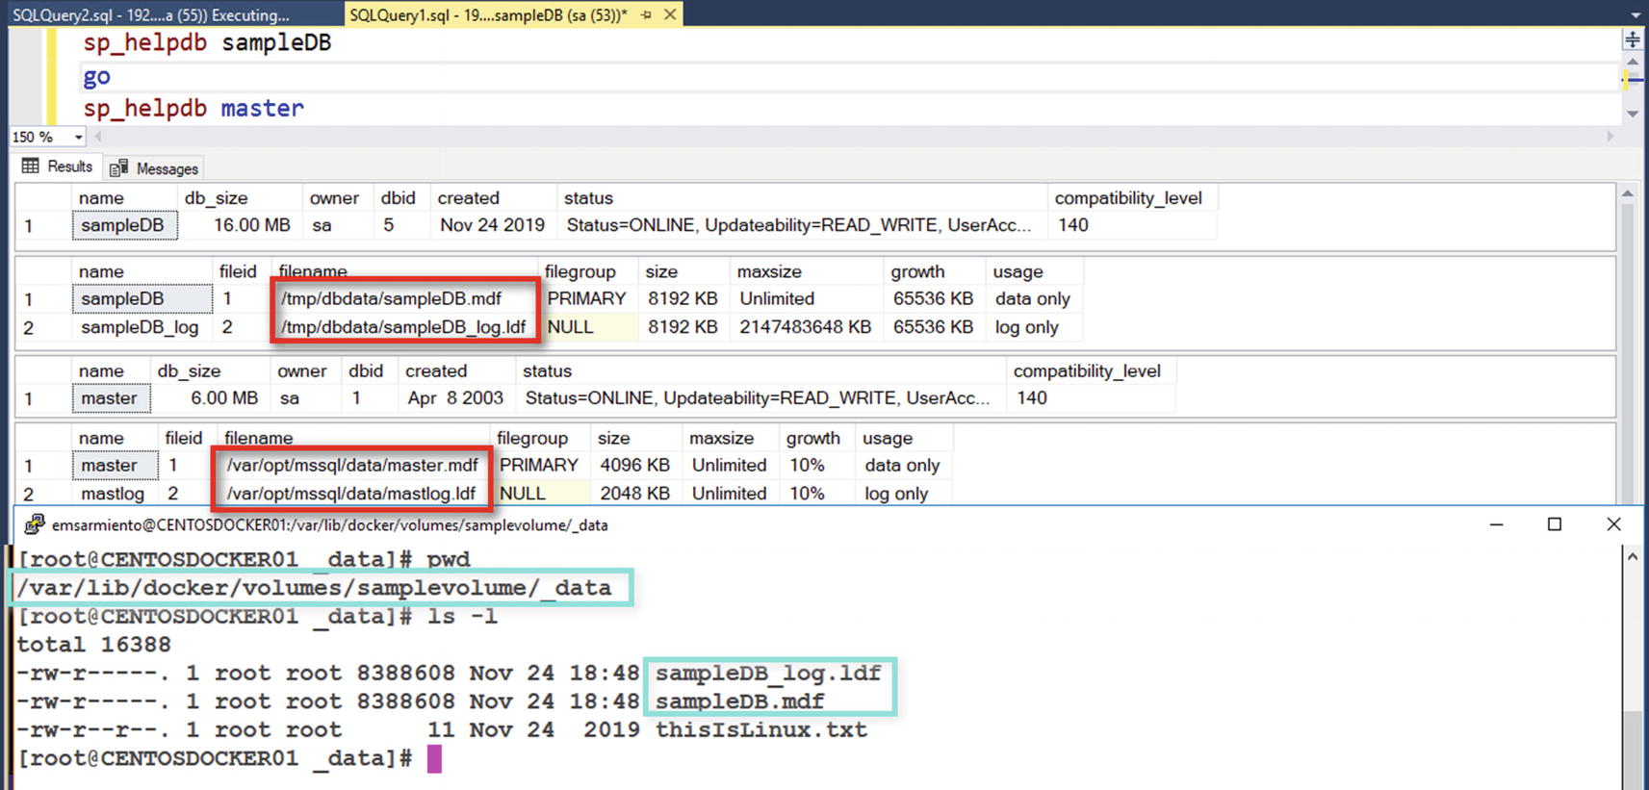The width and height of the screenshot is (1649, 790).
Task: Minimize the PuTTY terminal window
Action: tap(1496, 524)
